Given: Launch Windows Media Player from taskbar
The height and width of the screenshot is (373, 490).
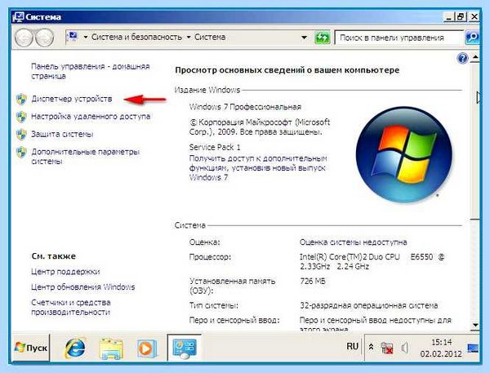Looking at the screenshot, I should click(x=145, y=348).
